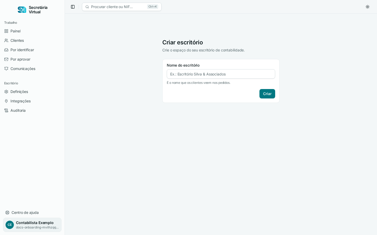Open the Comunicações page
The image size is (377, 235).
point(32,69)
